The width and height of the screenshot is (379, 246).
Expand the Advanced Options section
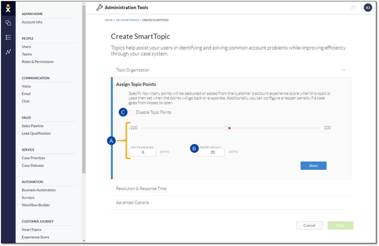click(132, 202)
